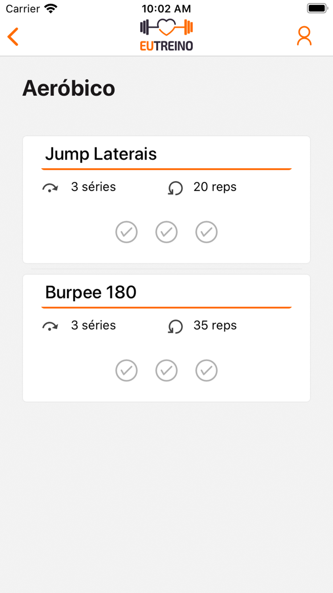333x593 pixels.
Task: Tap the orange back arrow icon
Action: pos(13,36)
